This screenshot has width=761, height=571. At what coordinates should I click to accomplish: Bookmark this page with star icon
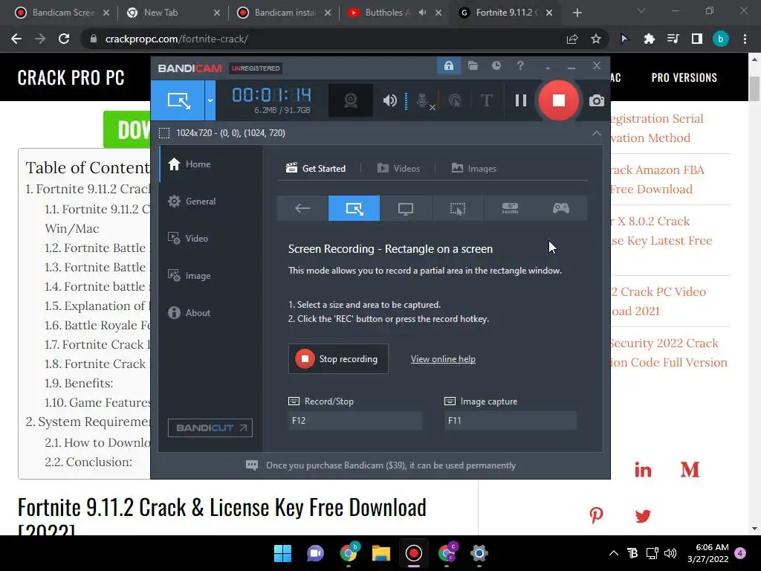596,39
